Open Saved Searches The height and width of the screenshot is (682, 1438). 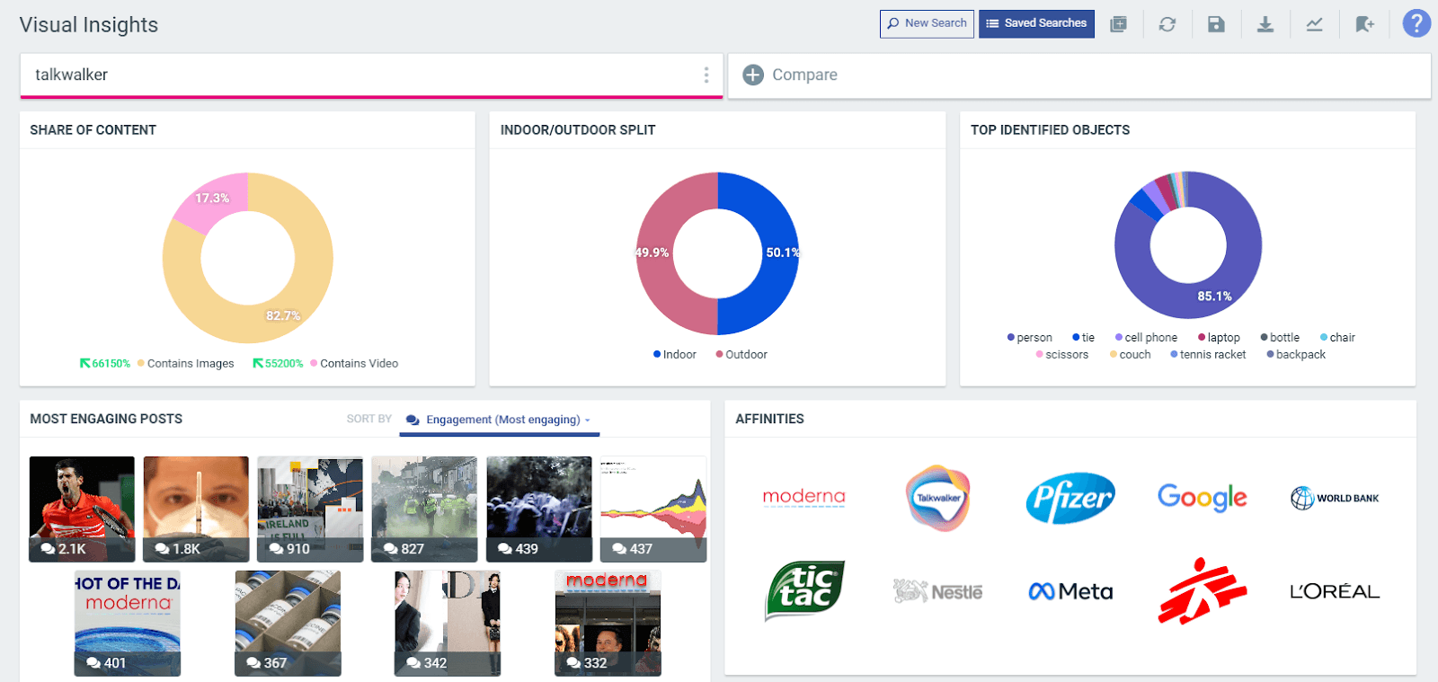click(1036, 23)
